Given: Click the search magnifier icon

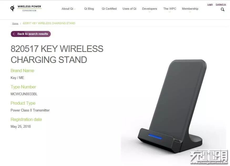Looking at the screenshot, I should pos(223,10).
